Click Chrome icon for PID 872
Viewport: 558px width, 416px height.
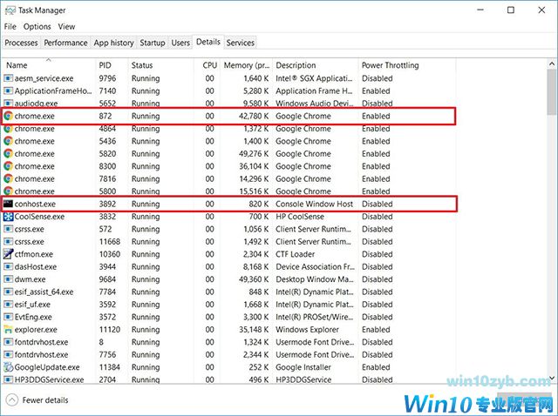point(8,116)
